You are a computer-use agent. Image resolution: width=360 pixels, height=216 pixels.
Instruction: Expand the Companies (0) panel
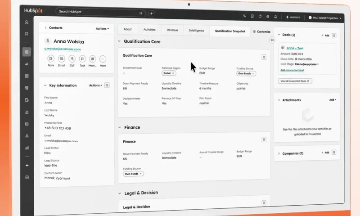(279, 153)
